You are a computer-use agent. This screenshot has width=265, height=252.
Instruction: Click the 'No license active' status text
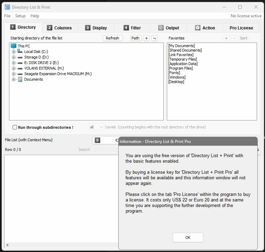pos(246,16)
